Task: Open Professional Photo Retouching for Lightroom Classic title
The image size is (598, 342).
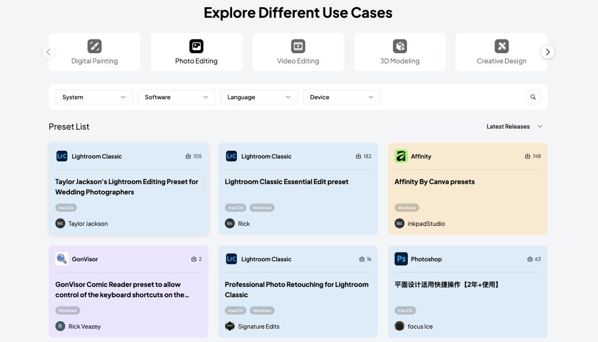Action: coord(297,290)
